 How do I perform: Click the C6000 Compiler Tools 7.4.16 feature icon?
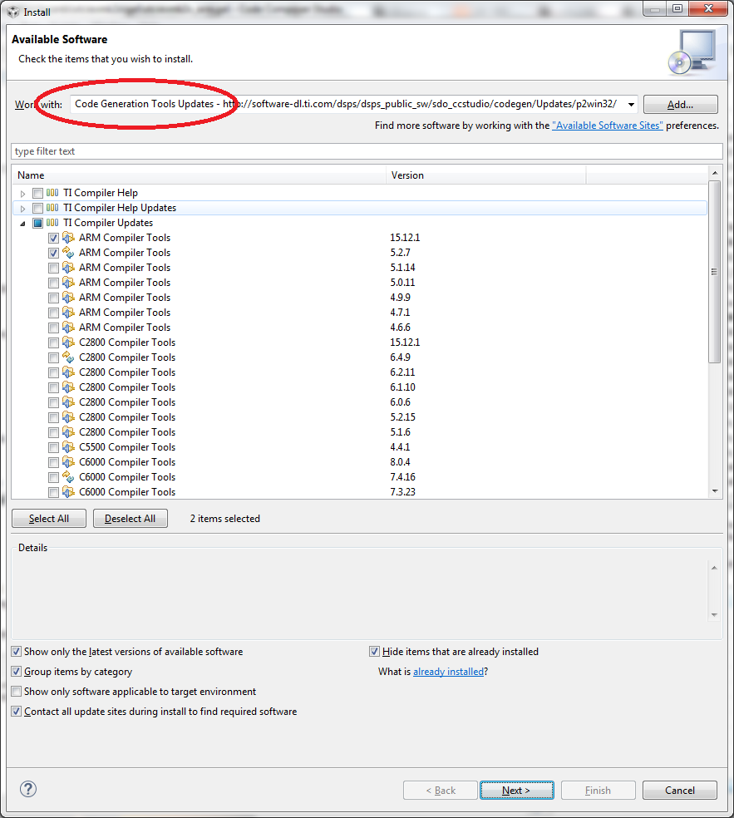point(68,477)
